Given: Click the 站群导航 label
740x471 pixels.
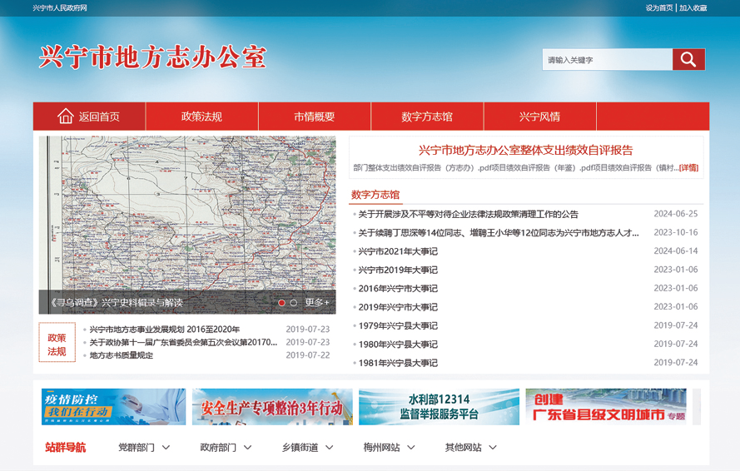Looking at the screenshot, I should 65,448.
